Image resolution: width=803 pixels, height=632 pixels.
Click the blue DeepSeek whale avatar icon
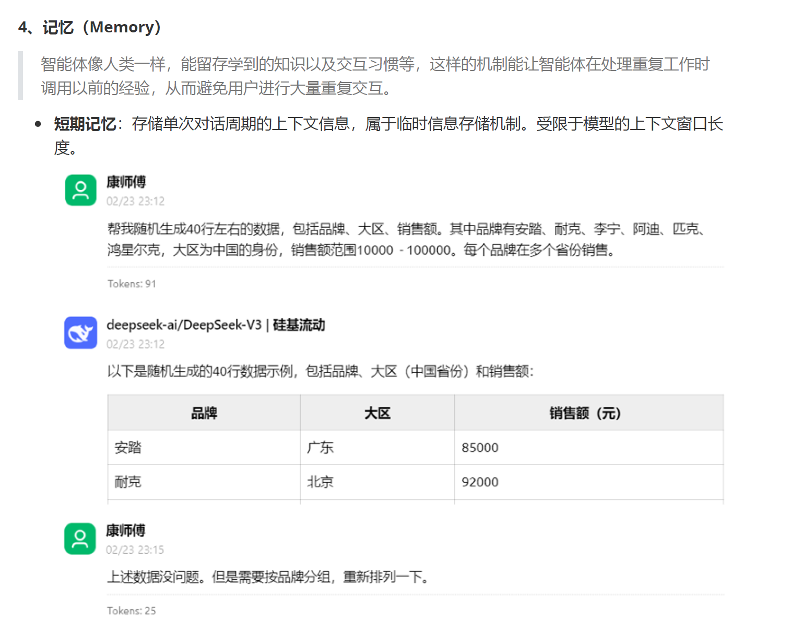click(80, 333)
